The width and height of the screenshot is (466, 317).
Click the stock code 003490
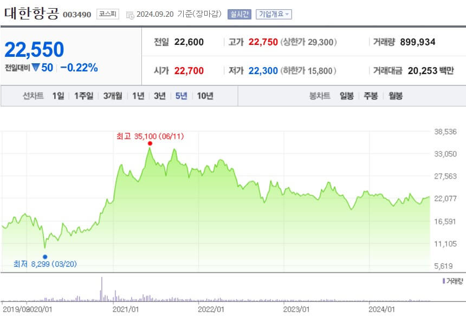[x=77, y=15]
